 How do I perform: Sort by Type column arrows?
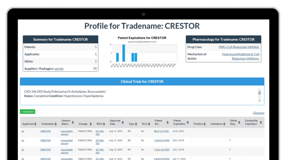tap(136, 124)
